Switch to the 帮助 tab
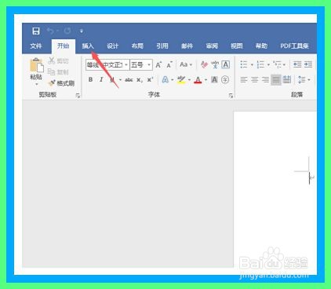 [261, 46]
